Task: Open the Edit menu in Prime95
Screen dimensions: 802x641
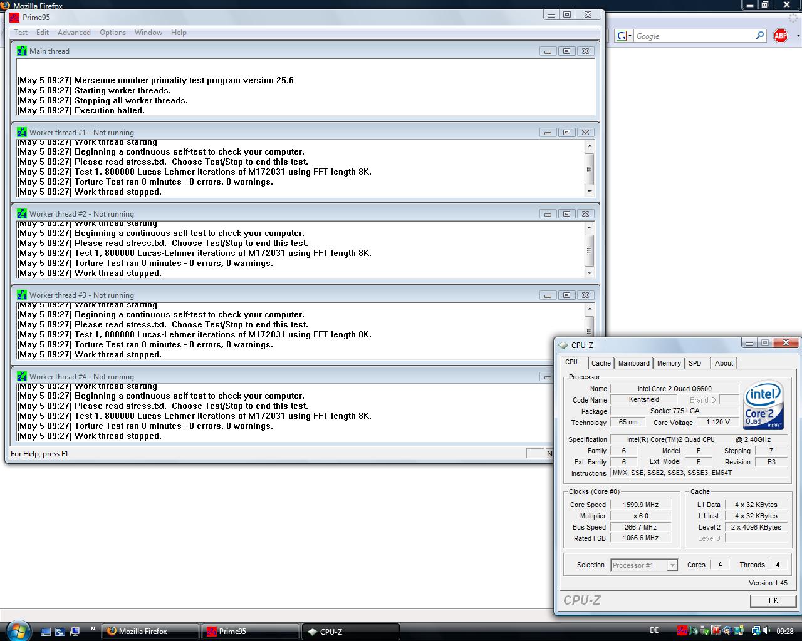Action: 43,33
